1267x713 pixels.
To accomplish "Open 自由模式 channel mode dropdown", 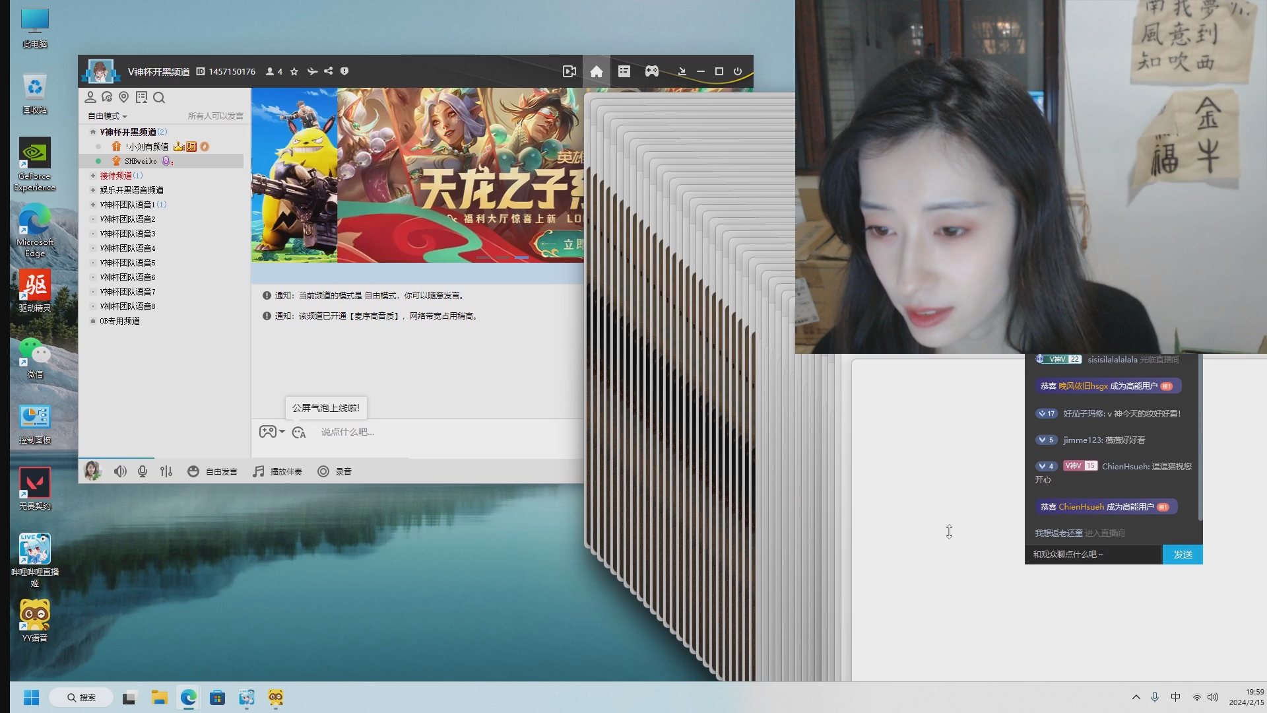I will (108, 116).
